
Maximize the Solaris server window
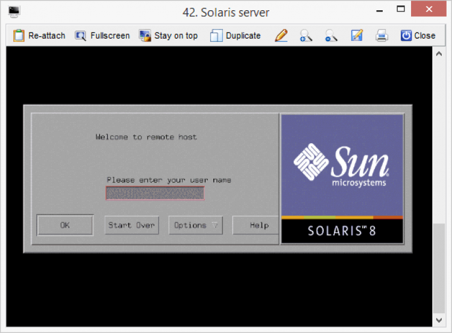400,10
